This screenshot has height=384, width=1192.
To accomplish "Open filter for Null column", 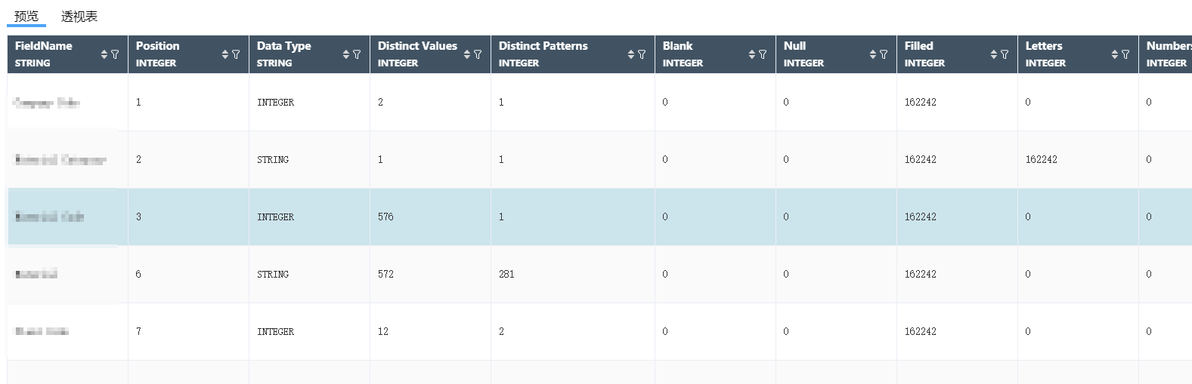I will (x=884, y=54).
